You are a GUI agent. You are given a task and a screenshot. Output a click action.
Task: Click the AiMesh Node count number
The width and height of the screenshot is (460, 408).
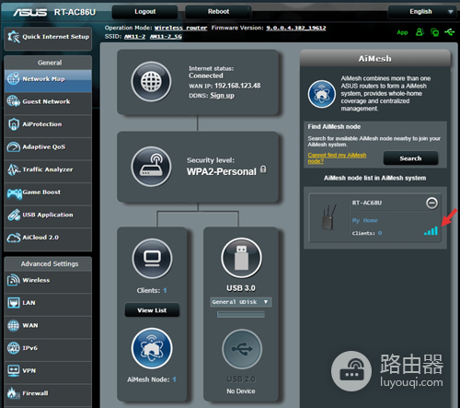point(174,379)
